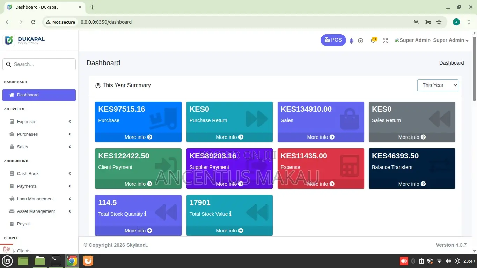Image resolution: width=477 pixels, height=268 pixels.
Task: Click the Payments receipt icon in sidebar
Action: (x=12, y=186)
